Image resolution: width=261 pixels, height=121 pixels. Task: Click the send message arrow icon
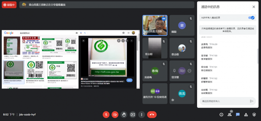click(252, 101)
